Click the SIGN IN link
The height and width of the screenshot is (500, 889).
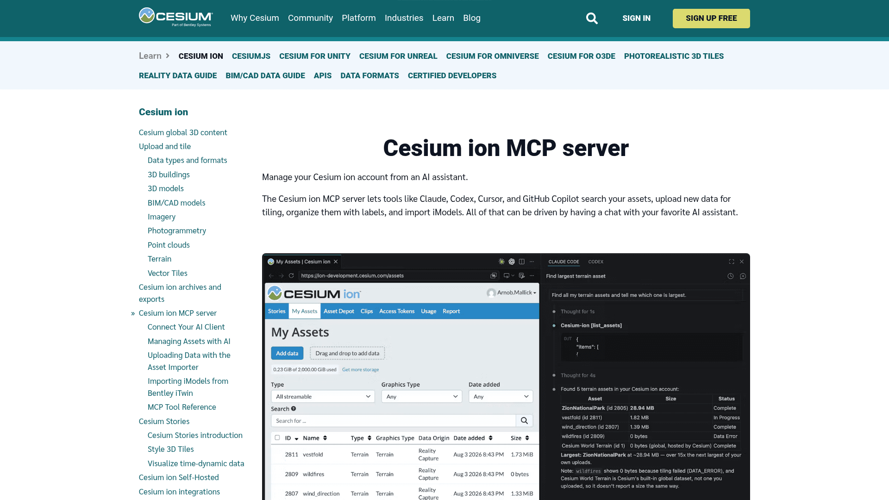(636, 18)
